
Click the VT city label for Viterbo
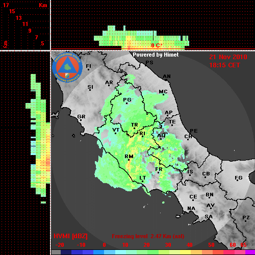click(116, 130)
